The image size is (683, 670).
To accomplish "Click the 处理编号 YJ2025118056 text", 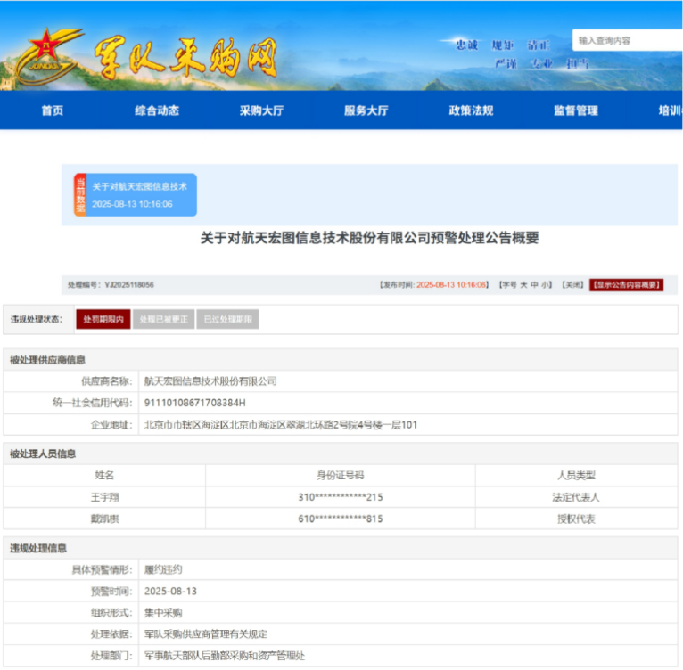I will pyautogui.click(x=111, y=285).
